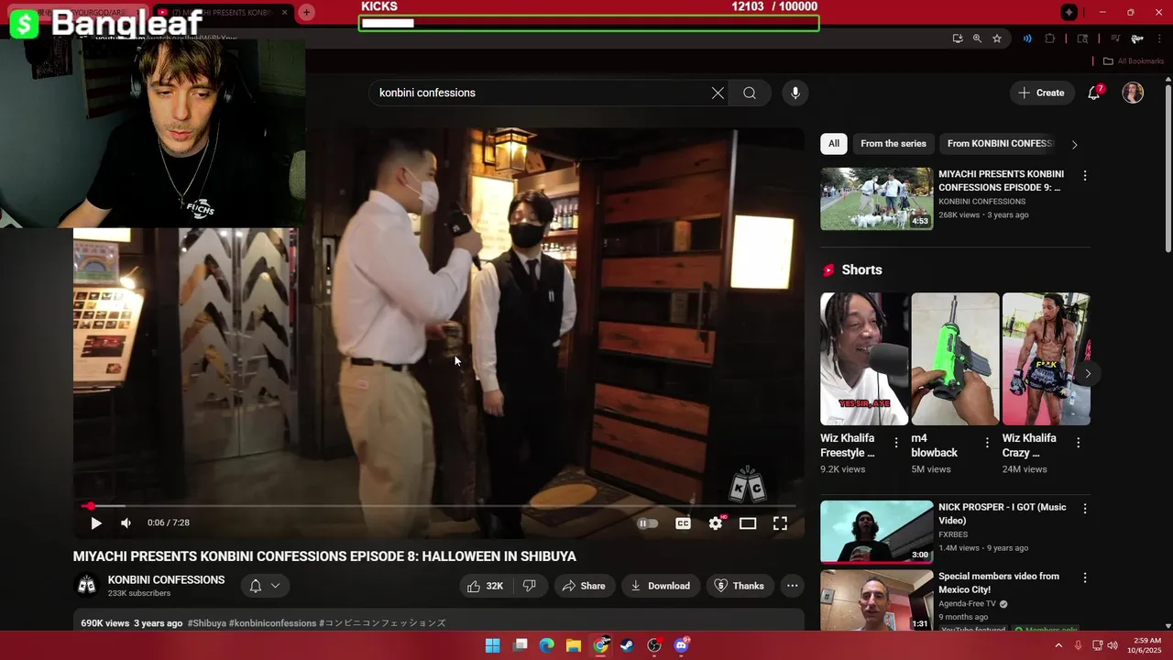Open browser zoom magnifier icon

point(977,38)
